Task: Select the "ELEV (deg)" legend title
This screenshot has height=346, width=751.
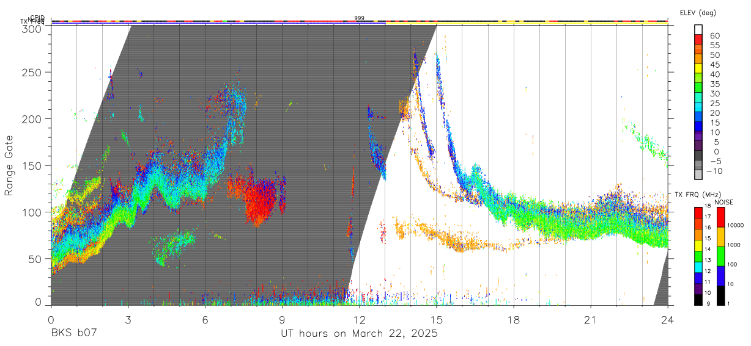Action: tap(698, 12)
